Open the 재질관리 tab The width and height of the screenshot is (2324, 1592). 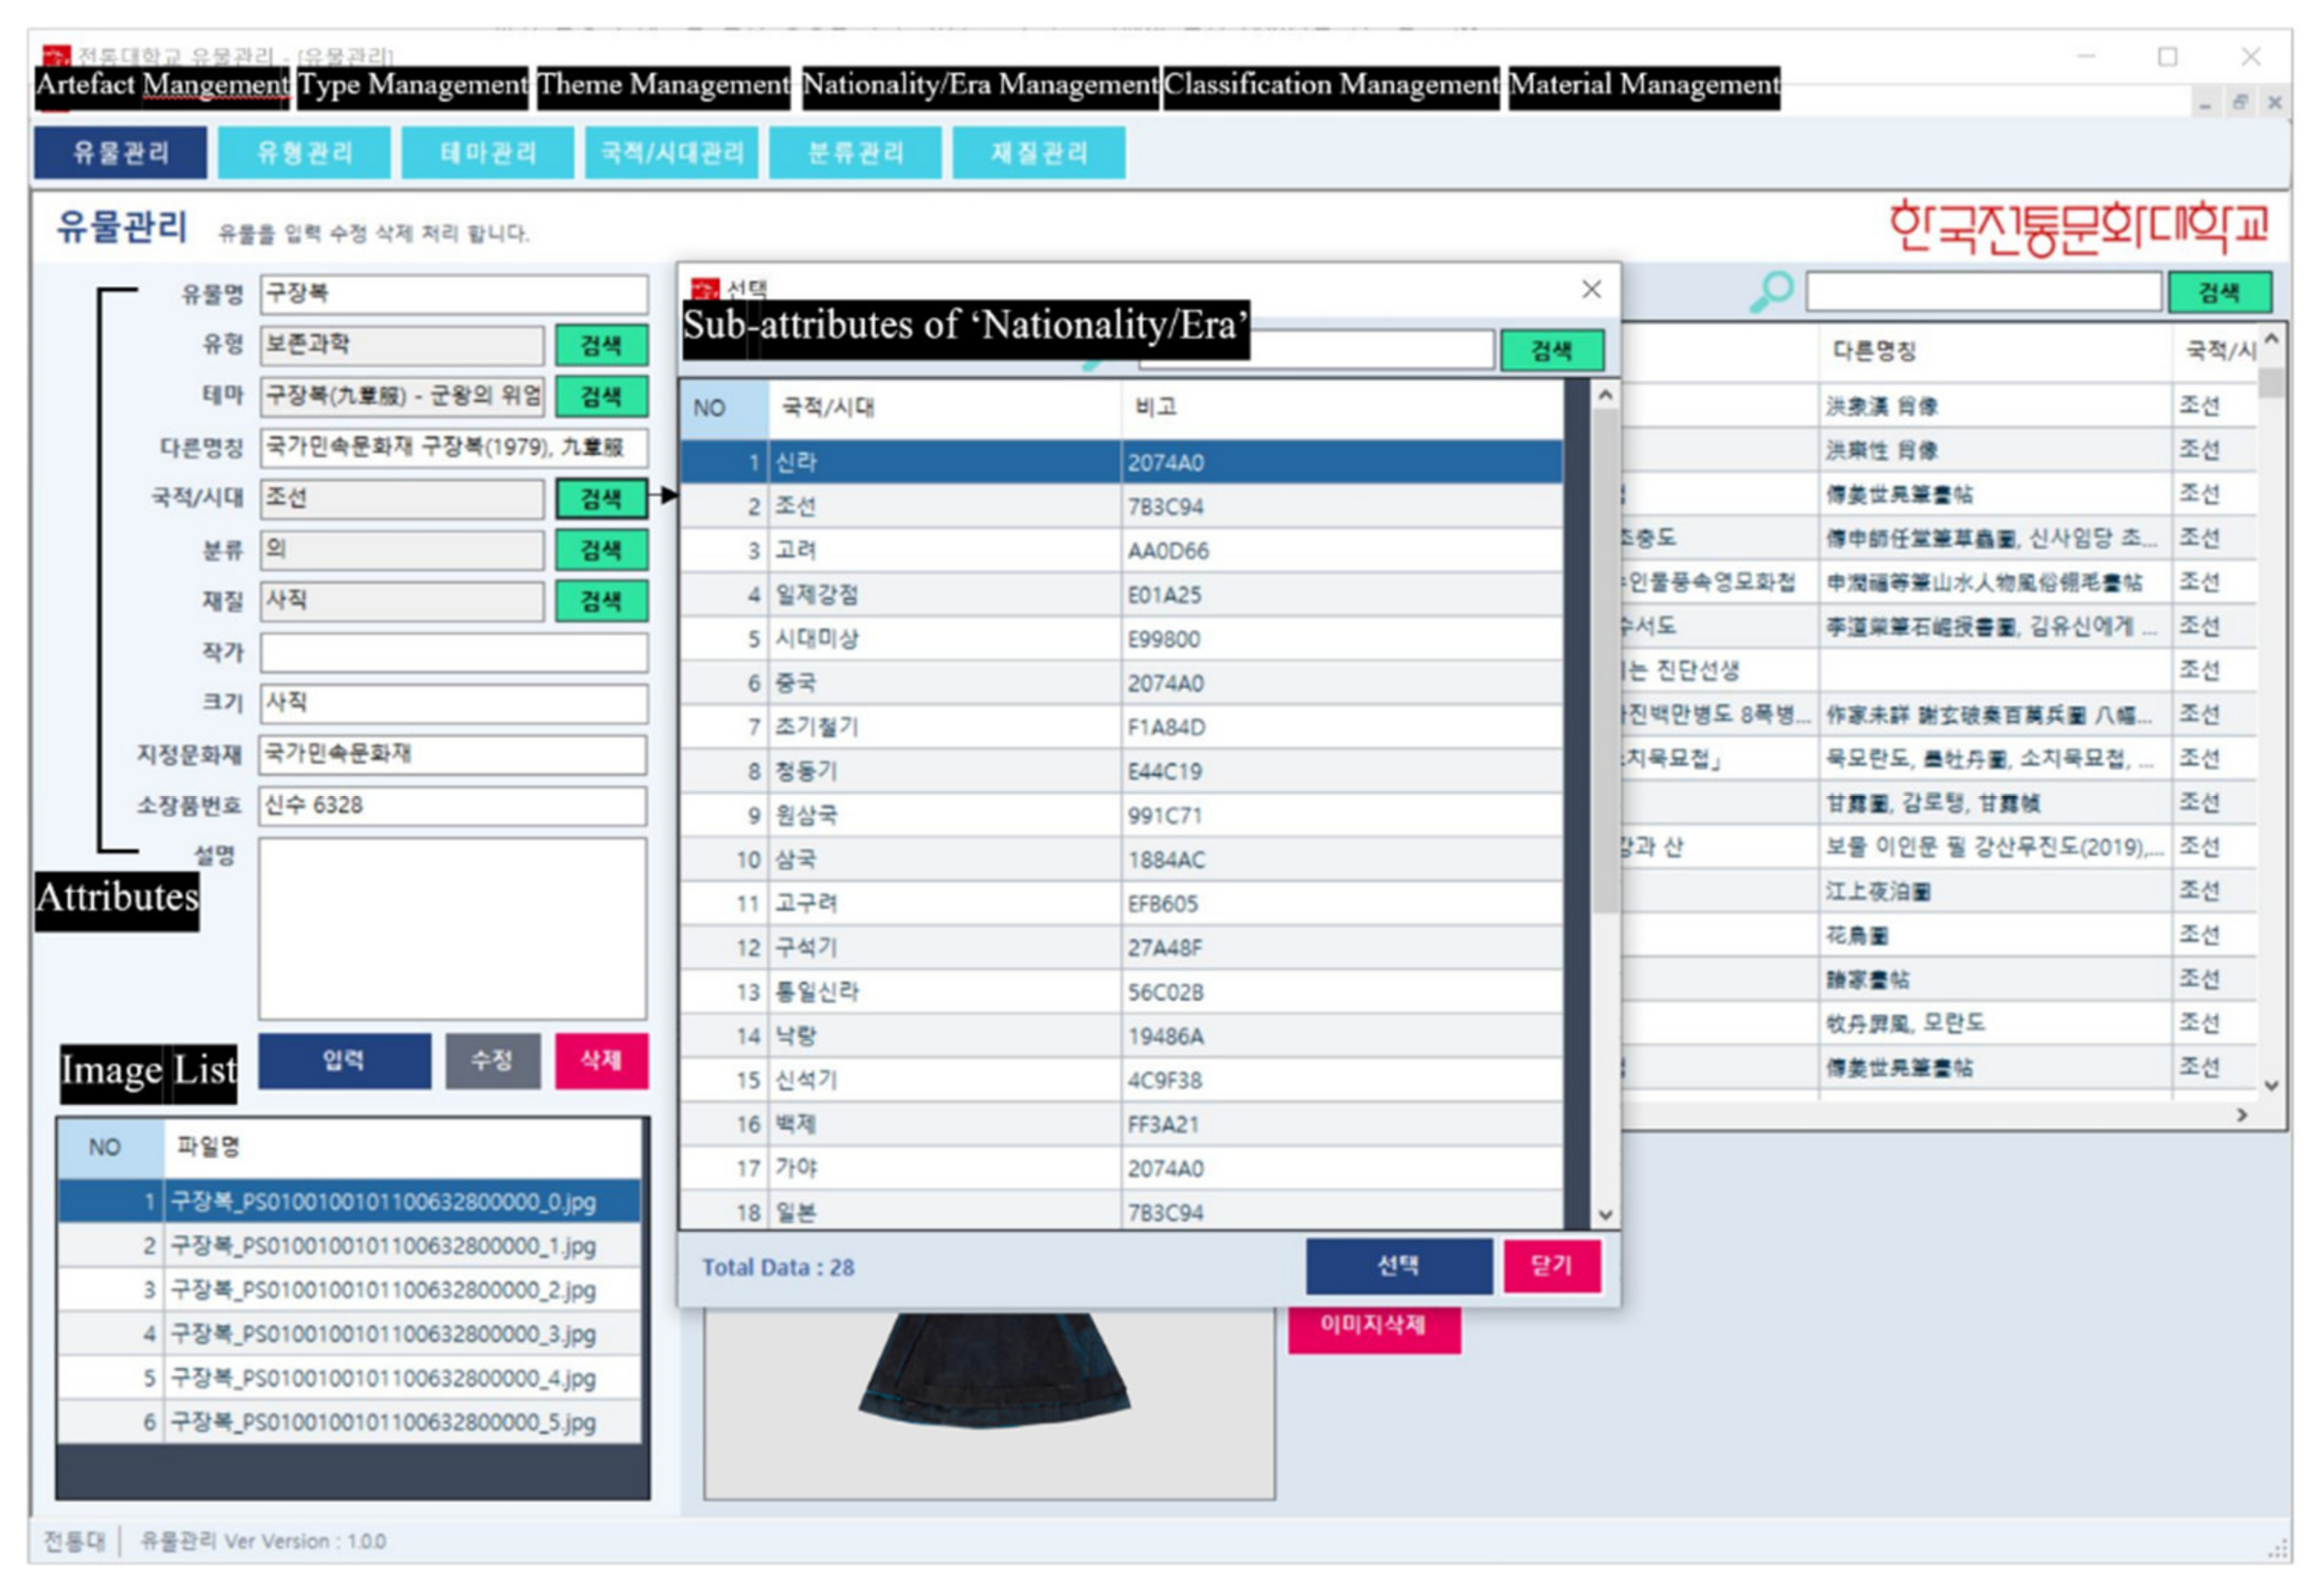pyautogui.click(x=1038, y=153)
